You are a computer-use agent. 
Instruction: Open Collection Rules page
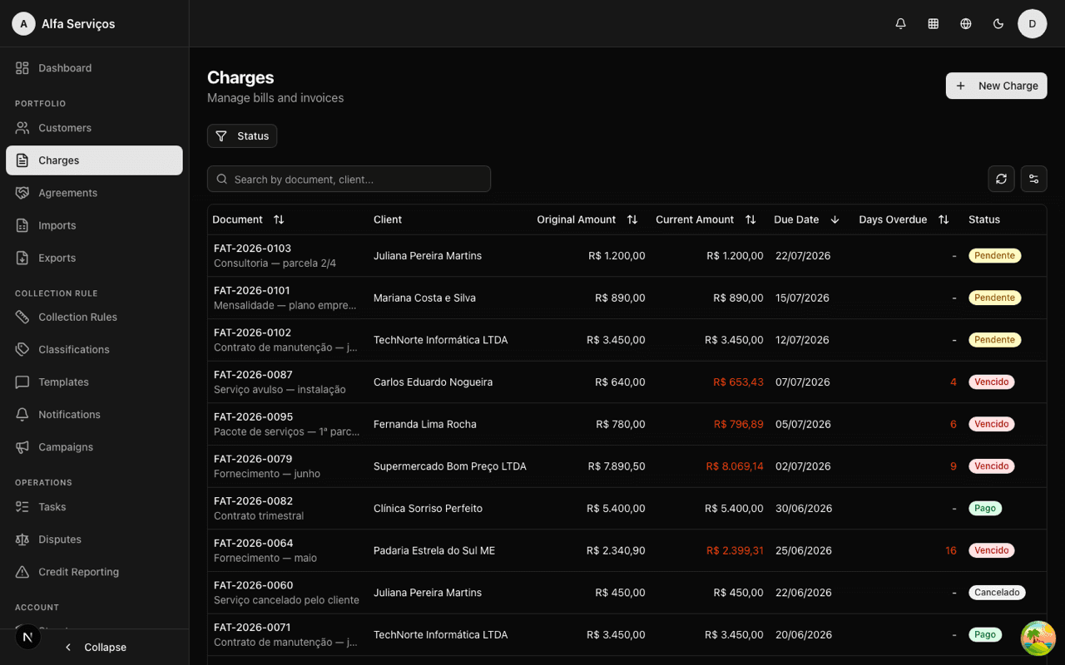tap(94, 317)
